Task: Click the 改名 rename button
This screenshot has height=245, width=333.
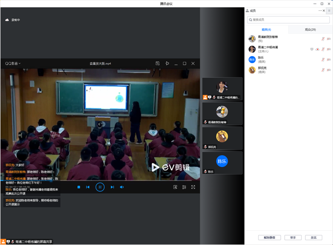Action: [314, 237]
